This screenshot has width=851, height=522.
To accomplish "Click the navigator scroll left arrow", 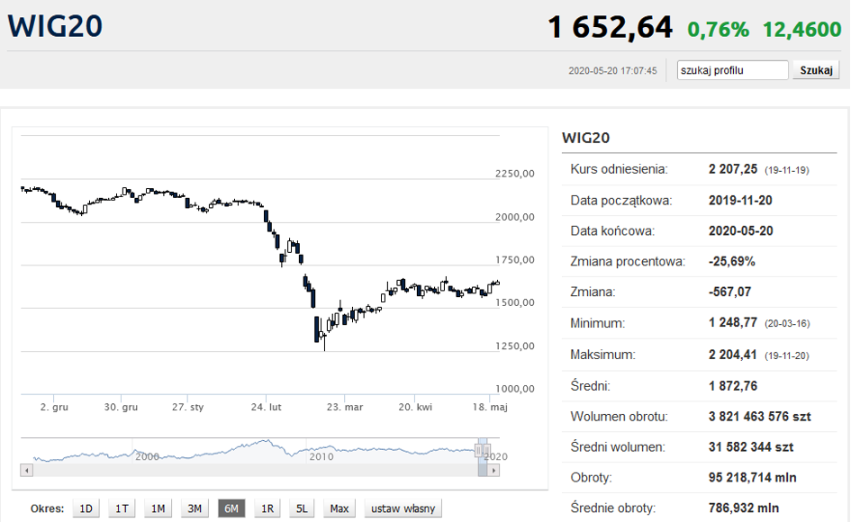I will 27,471.
